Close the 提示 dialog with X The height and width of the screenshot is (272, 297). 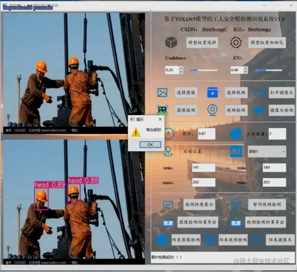click(x=160, y=119)
